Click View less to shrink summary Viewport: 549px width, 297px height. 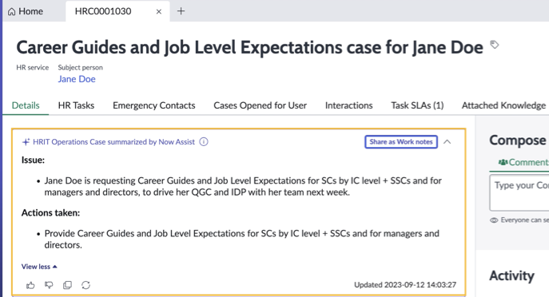tap(39, 267)
